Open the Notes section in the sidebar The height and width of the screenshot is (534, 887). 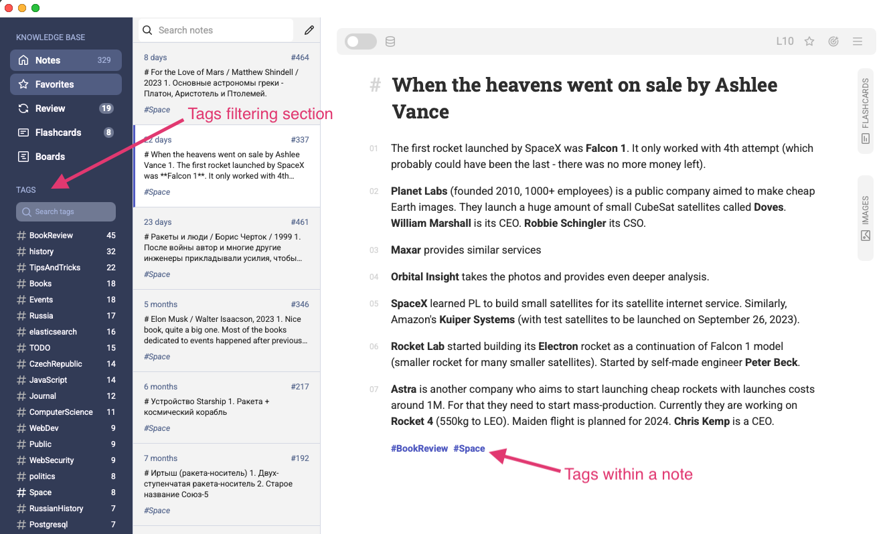[65, 60]
